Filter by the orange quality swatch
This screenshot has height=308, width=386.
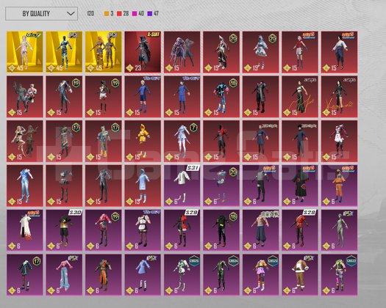coord(107,13)
